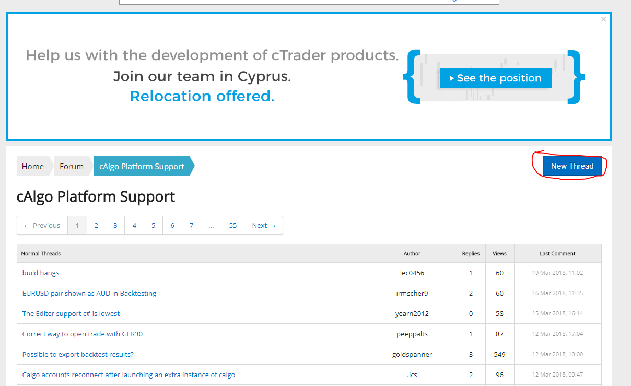Open the Forum breadcrumb
The height and width of the screenshot is (386, 631).
[x=72, y=166]
